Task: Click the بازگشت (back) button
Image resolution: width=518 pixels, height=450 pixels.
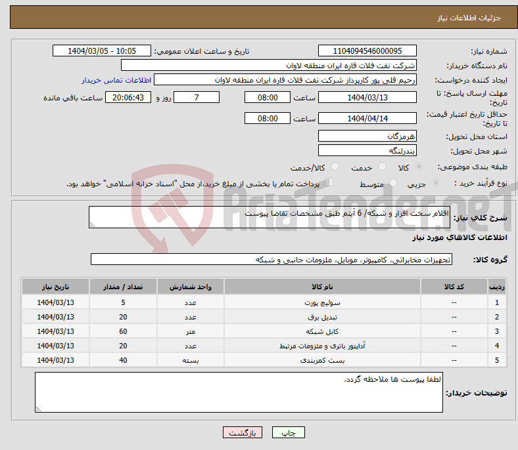Action: [243, 432]
